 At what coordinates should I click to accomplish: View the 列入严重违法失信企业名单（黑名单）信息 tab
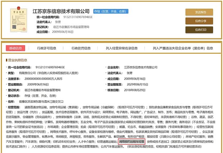(183, 48)
